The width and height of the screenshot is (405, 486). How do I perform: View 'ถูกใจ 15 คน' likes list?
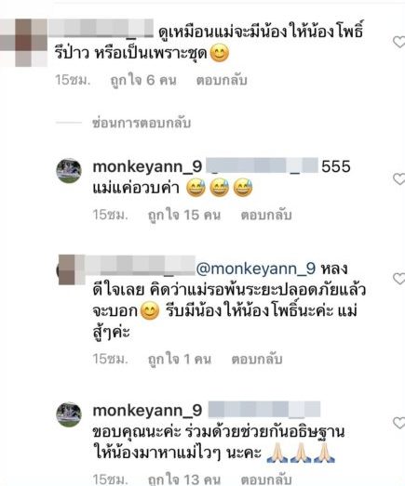click(184, 215)
